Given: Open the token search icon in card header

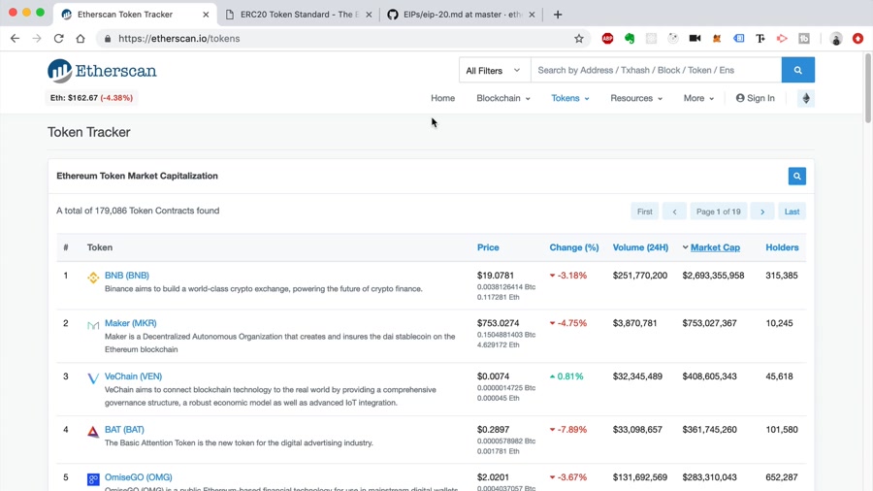Looking at the screenshot, I should click(x=796, y=176).
